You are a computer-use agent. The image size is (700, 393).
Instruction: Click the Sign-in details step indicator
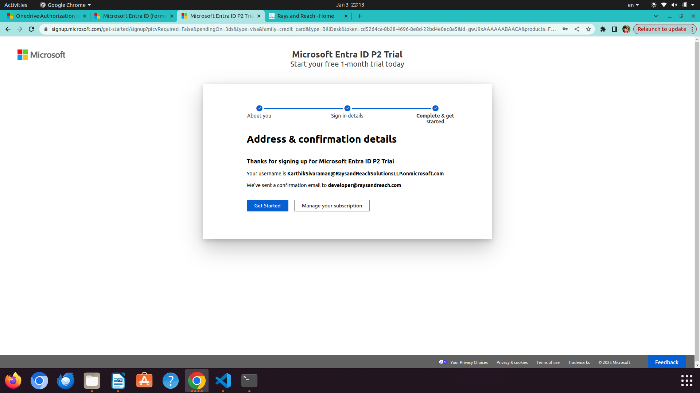point(347,112)
